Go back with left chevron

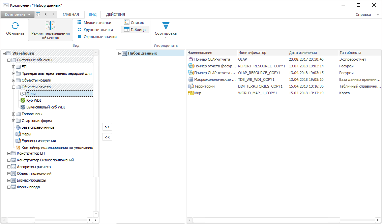[x=46, y=14]
